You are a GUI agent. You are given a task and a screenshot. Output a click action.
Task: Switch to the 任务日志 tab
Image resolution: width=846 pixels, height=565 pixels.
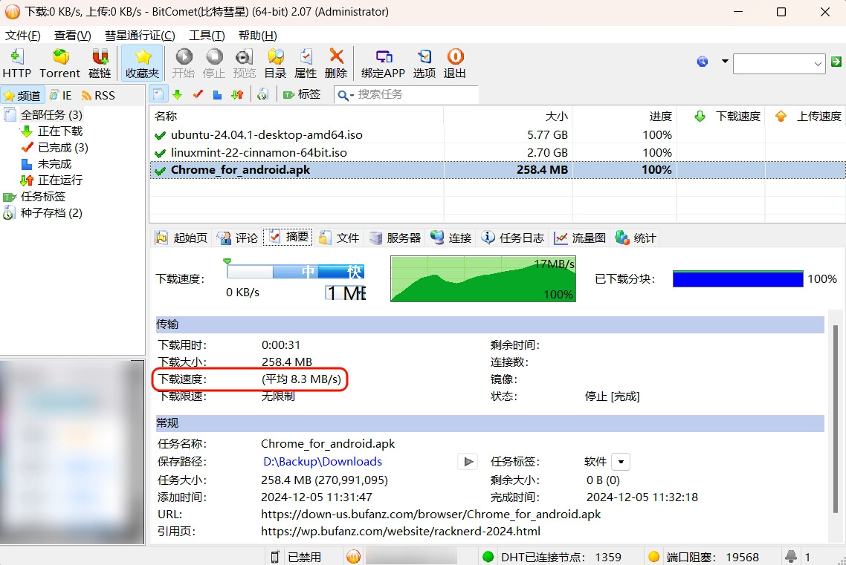point(512,238)
